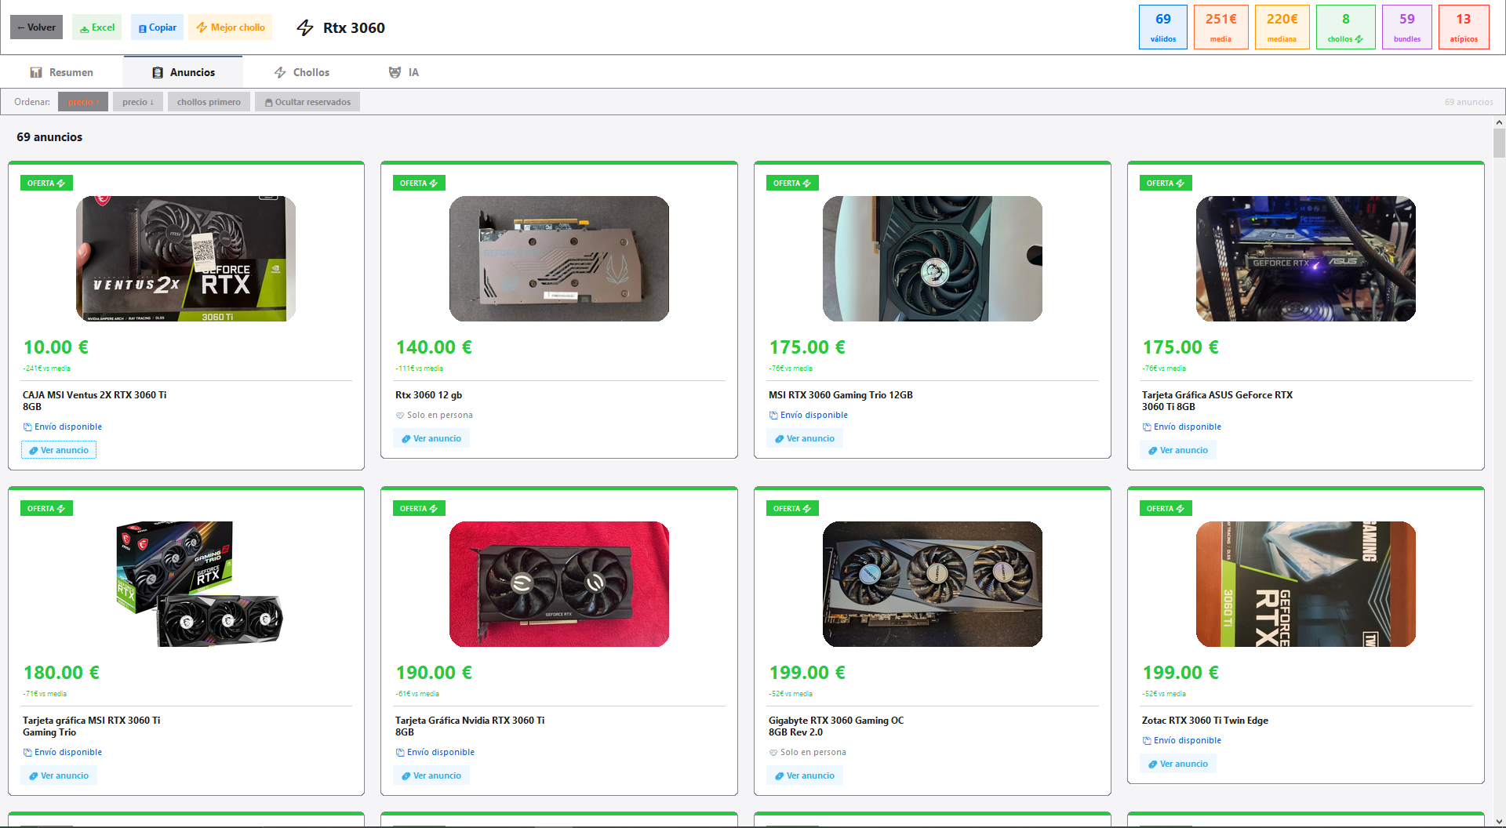
Task: Open the Chollos tab
Action: (302, 72)
